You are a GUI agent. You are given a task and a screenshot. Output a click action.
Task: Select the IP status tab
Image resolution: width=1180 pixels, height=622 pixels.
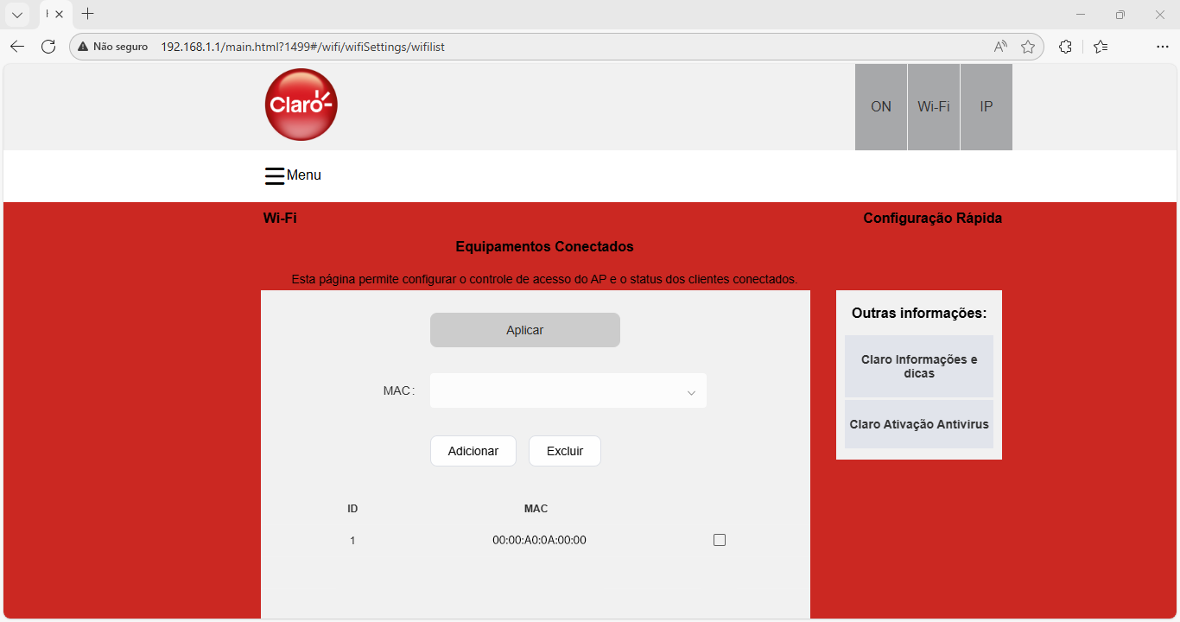[x=986, y=107]
